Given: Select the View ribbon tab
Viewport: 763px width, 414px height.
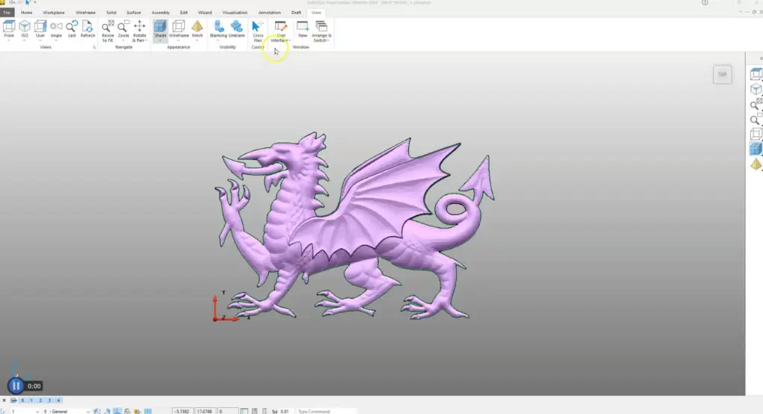Looking at the screenshot, I should point(316,13).
